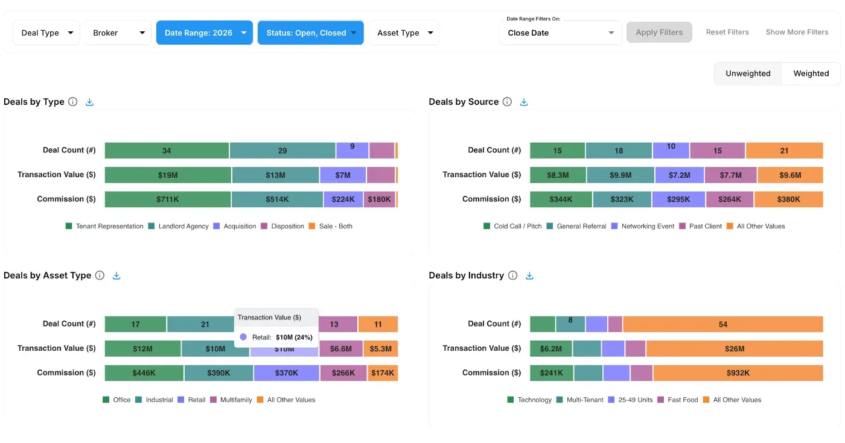Click Show More Filters
Image resolution: width=845 pixels, height=443 pixels.
(797, 33)
